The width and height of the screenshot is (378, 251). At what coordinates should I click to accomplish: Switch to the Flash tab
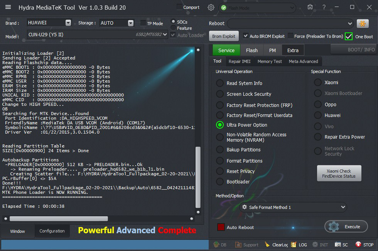tap(251, 50)
